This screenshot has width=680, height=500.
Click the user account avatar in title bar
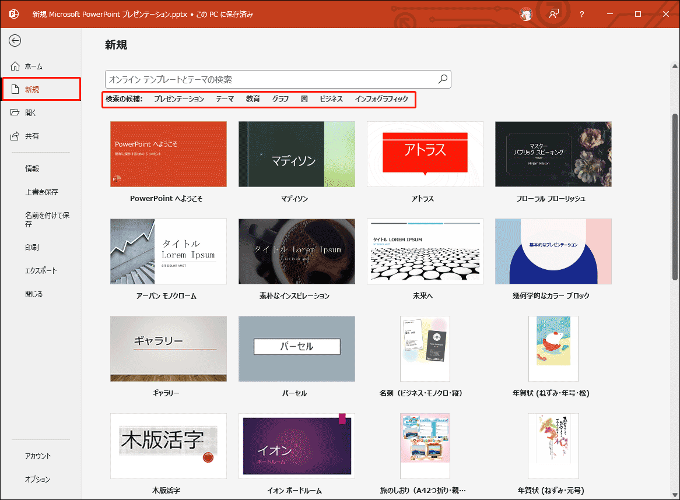click(x=526, y=14)
